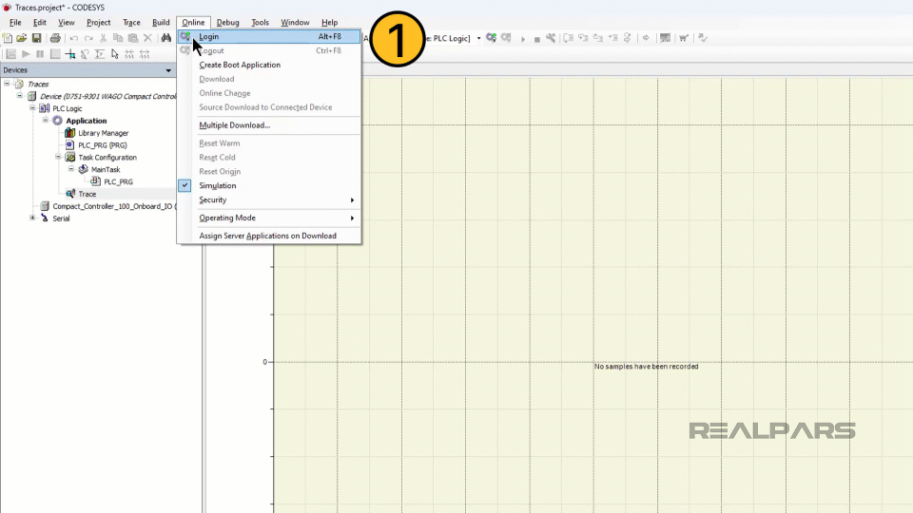913x513 pixels.
Task: Click the Copy toolbar icon
Action: click(118, 38)
